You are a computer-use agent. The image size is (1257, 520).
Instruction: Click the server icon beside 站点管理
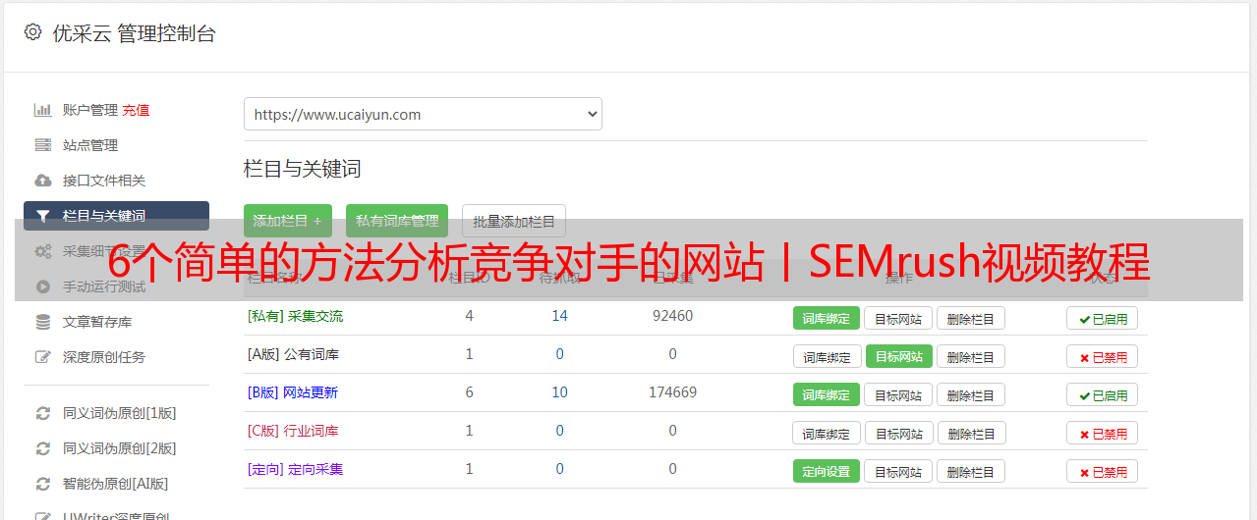pos(42,145)
